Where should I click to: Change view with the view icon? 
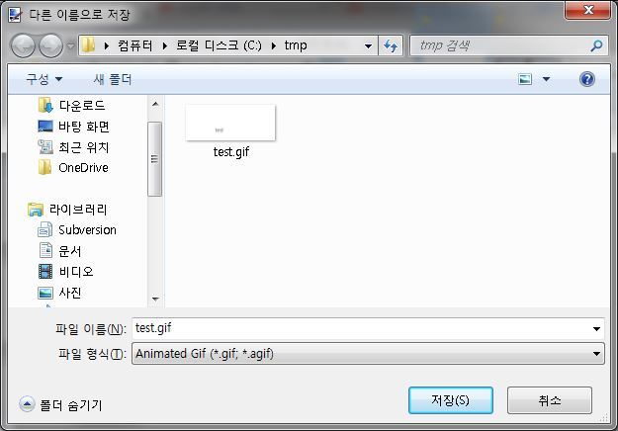[525, 79]
